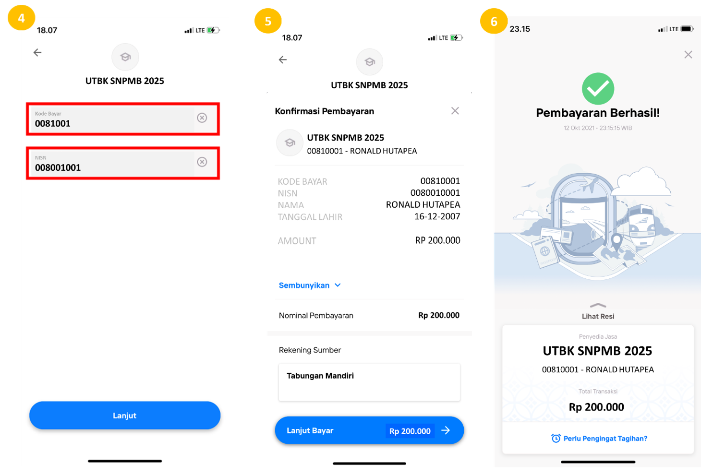Close the Konfirmasi Pembayaran panel
This screenshot has height=475, width=701.
click(x=455, y=111)
